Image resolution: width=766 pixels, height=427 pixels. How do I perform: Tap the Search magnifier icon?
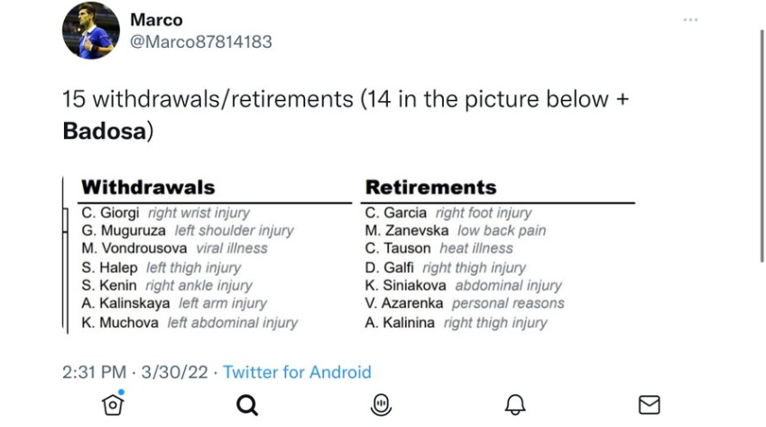coord(247,404)
